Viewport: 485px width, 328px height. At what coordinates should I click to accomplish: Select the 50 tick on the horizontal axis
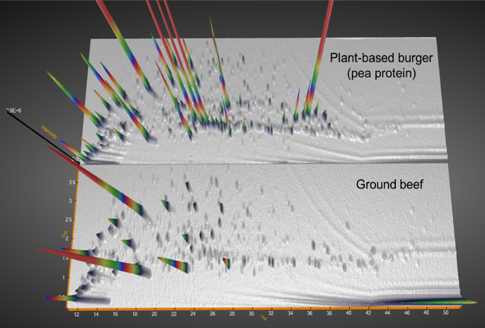[x=447, y=315]
